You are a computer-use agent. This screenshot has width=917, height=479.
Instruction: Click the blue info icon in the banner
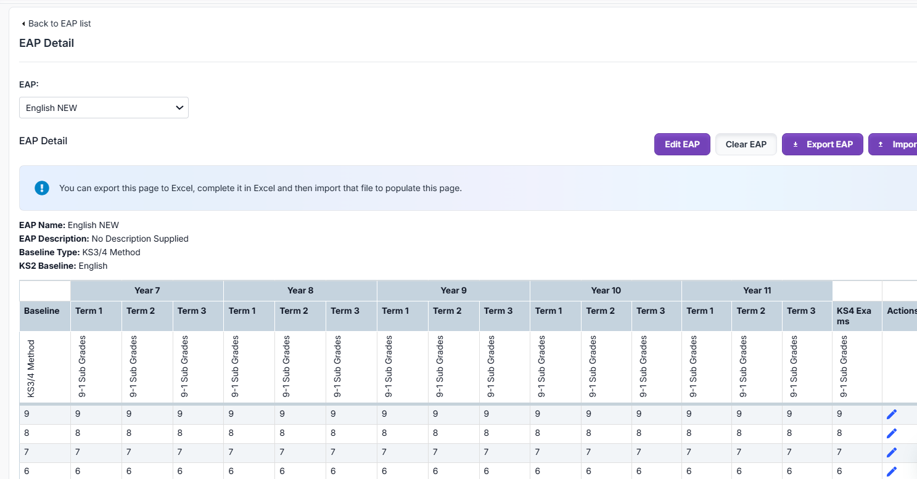tap(42, 188)
